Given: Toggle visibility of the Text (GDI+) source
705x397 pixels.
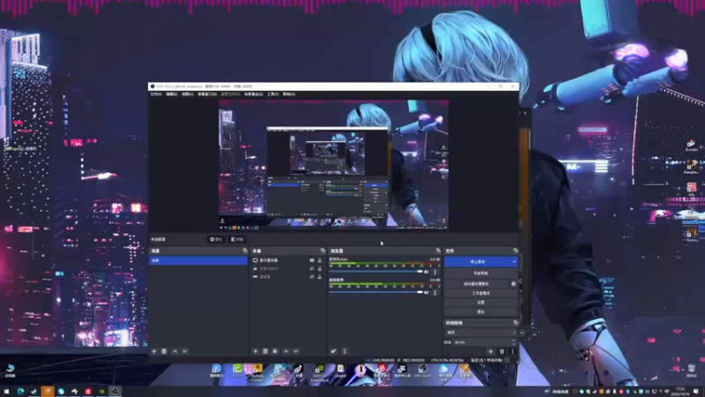Looking at the screenshot, I should click(312, 269).
